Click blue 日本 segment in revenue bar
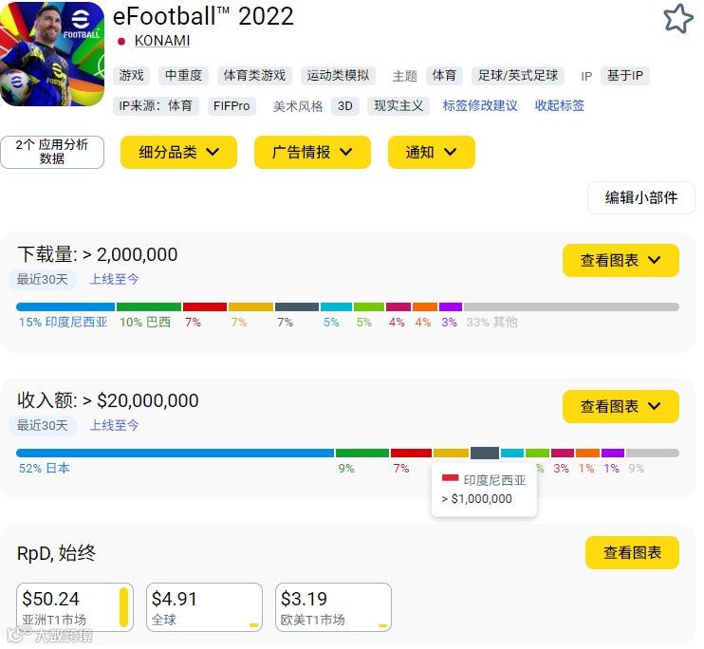Viewport: 704px width, 649px height. 176,454
